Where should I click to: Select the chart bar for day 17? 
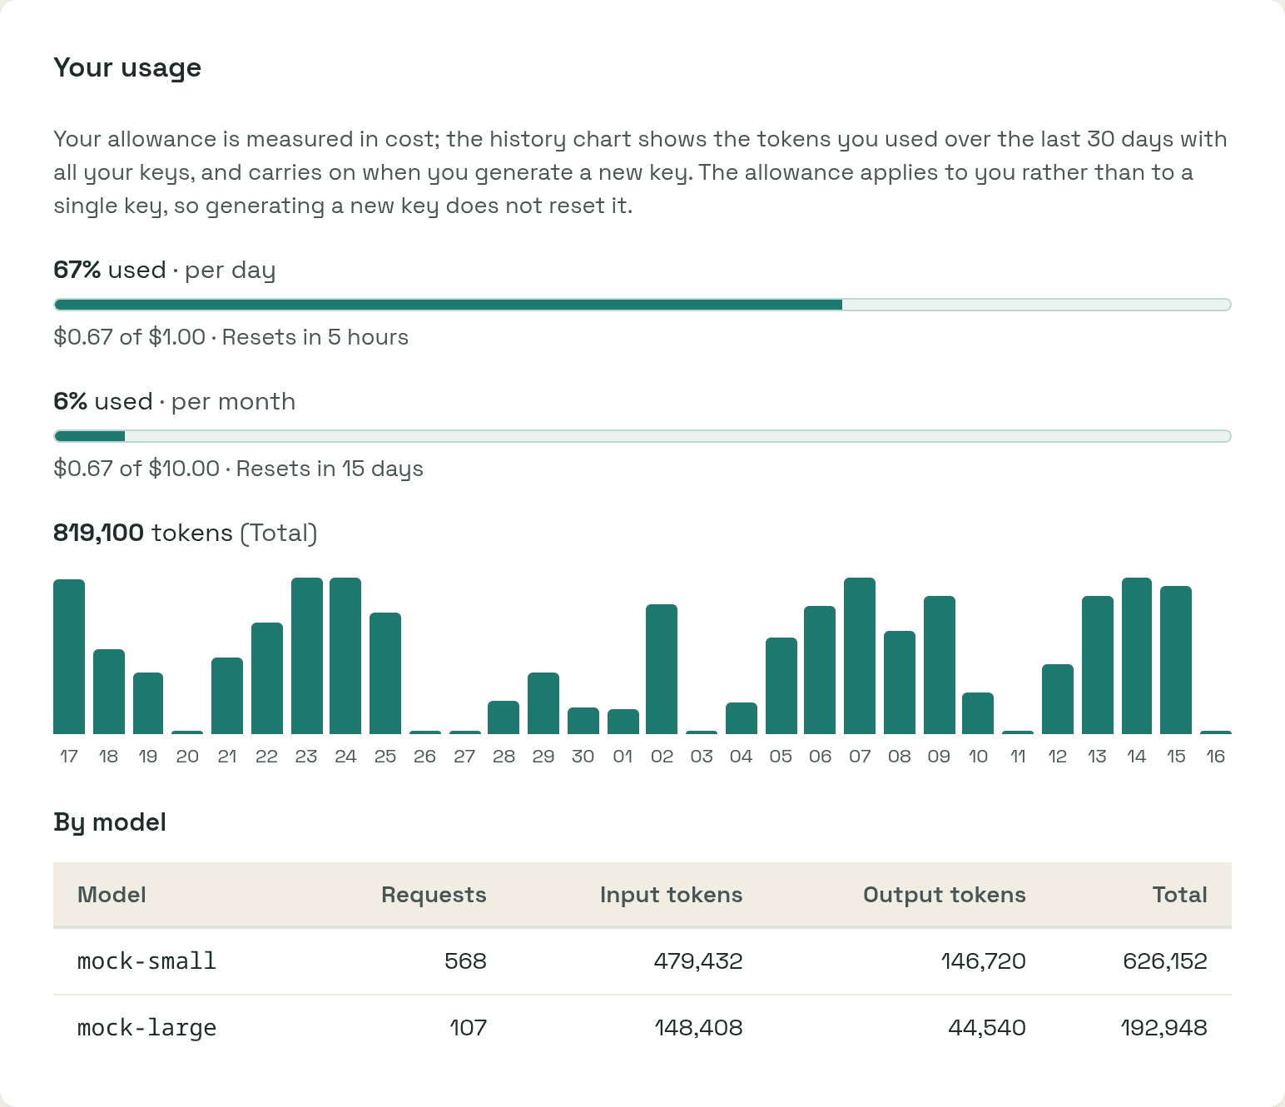[x=69, y=657]
